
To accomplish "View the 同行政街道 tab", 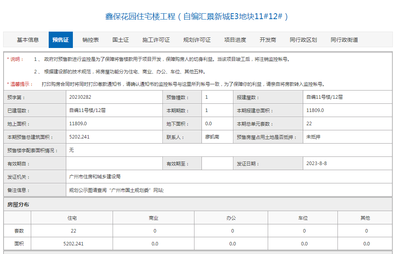I will point(345,39).
